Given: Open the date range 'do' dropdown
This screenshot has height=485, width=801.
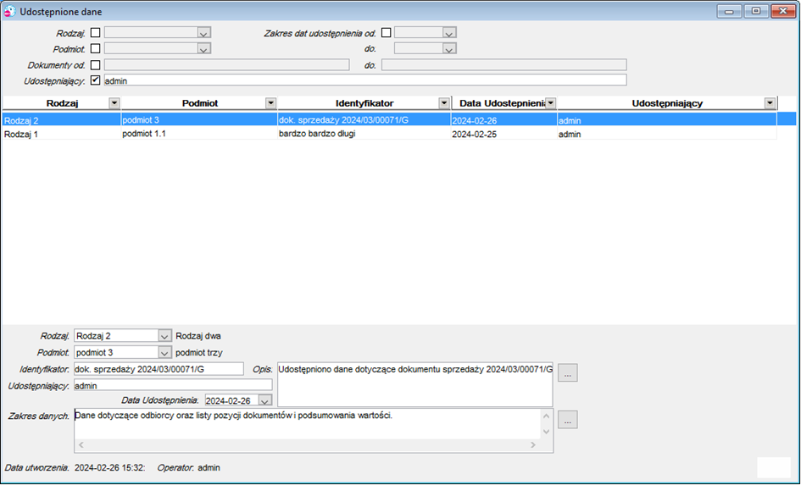Looking at the screenshot, I should pos(449,49).
